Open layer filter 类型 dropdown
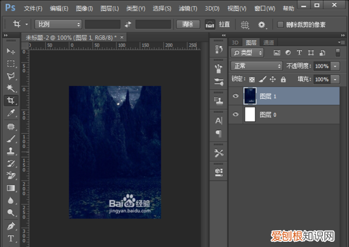The width and height of the screenshot is (349, 247). coord(247,53)
